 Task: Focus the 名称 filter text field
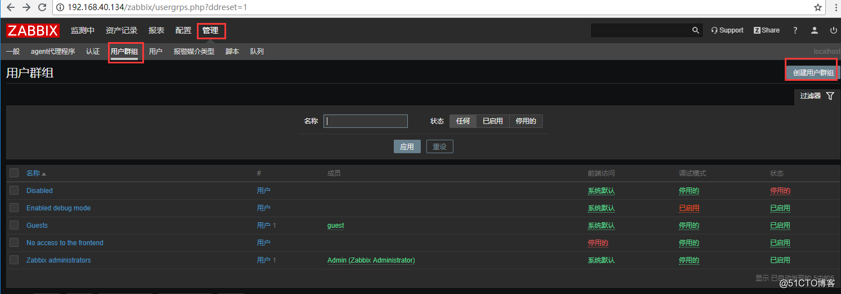pyautogui.click(x=366, y=121)
